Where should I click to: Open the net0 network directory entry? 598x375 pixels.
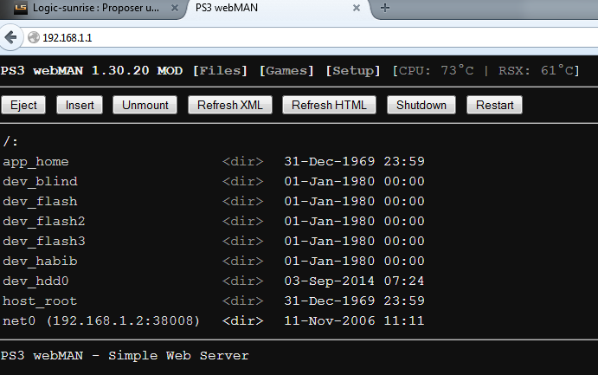[101, 320]
